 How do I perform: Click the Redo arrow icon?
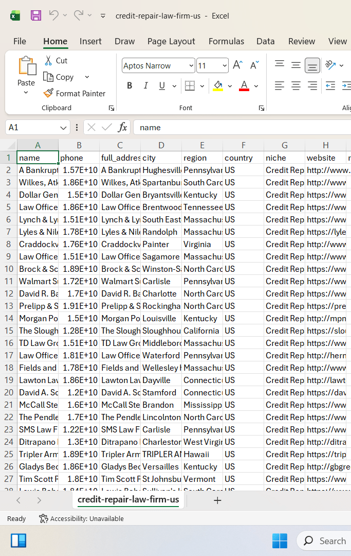coord(79,15)
